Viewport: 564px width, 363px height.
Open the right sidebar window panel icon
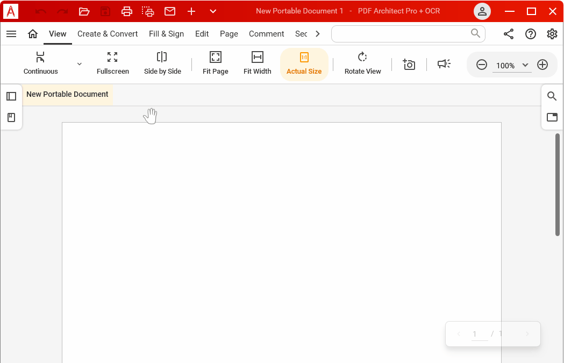point(552,117)
